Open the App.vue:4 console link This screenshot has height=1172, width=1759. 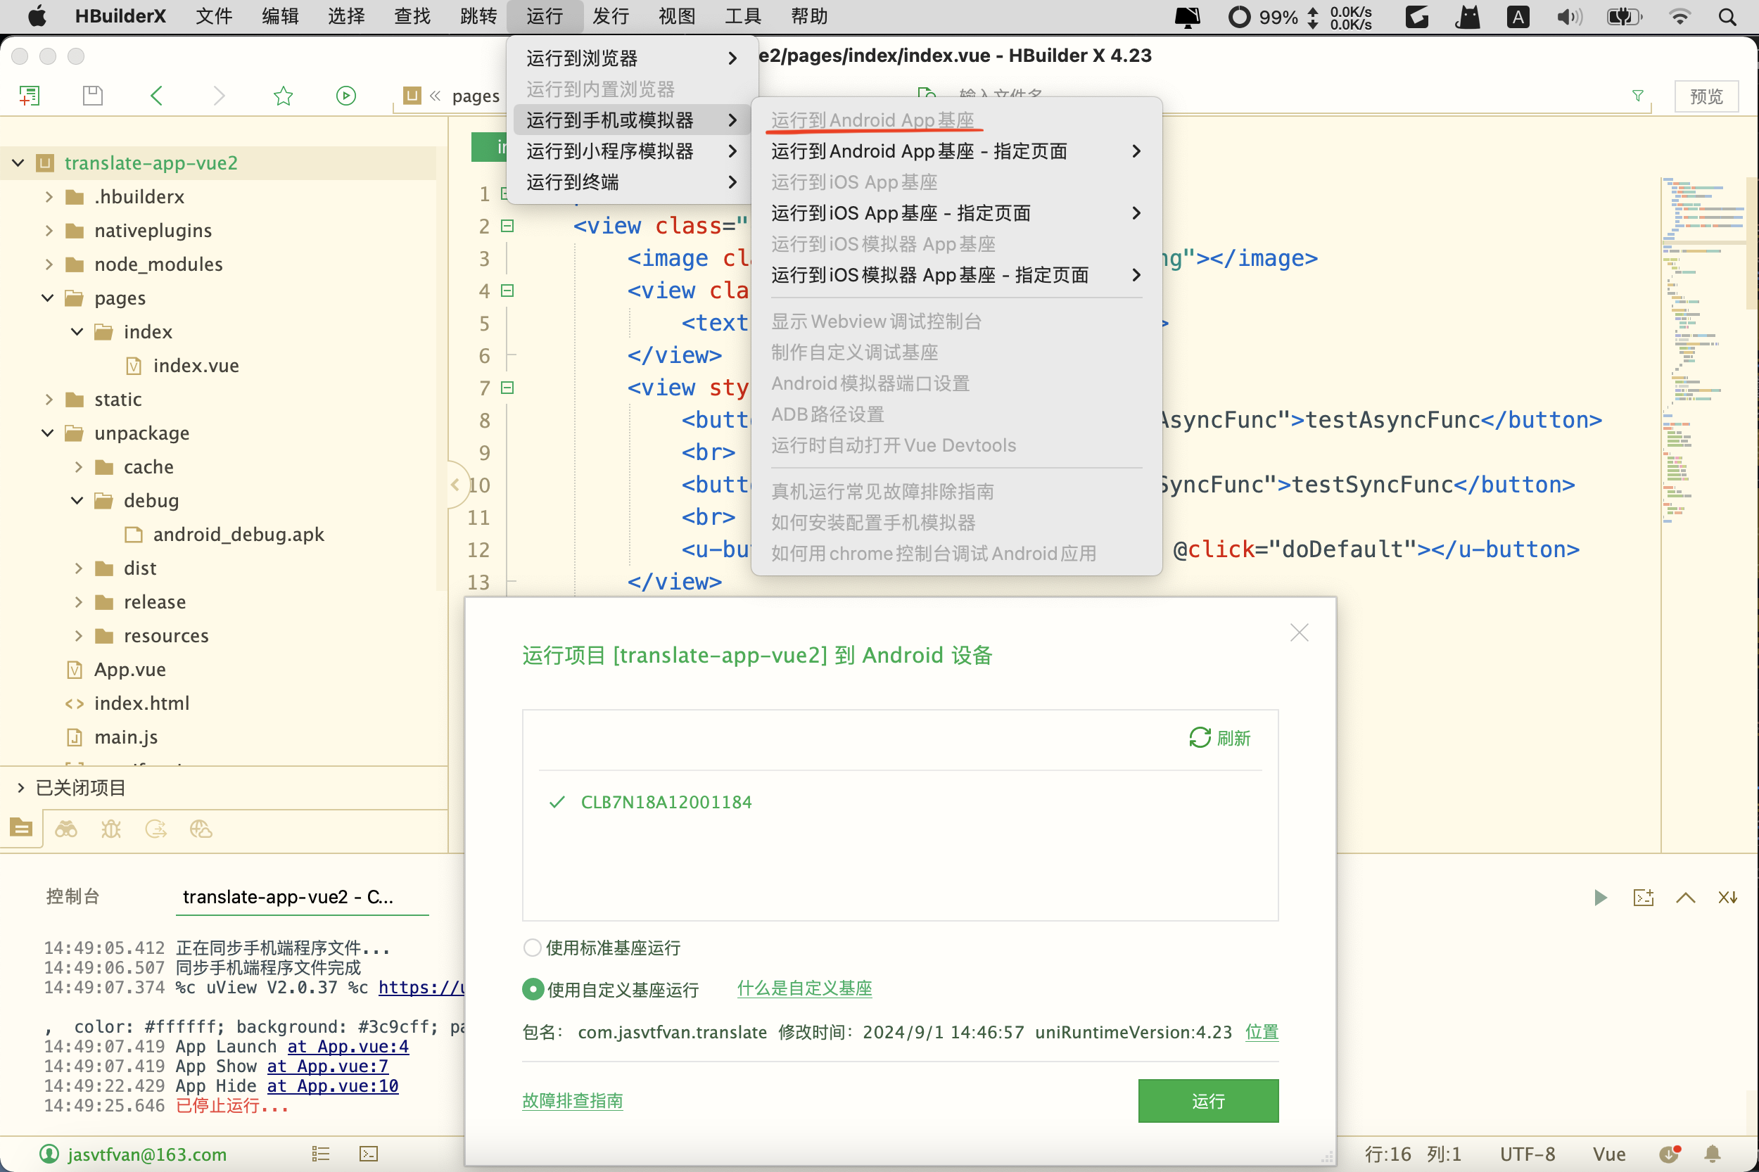pyautogui.click(x=348, y=1047)
